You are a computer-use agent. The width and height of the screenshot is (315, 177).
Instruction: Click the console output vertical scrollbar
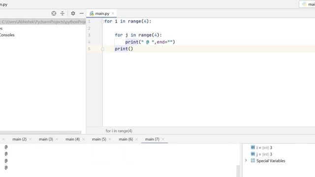point(238,171)
